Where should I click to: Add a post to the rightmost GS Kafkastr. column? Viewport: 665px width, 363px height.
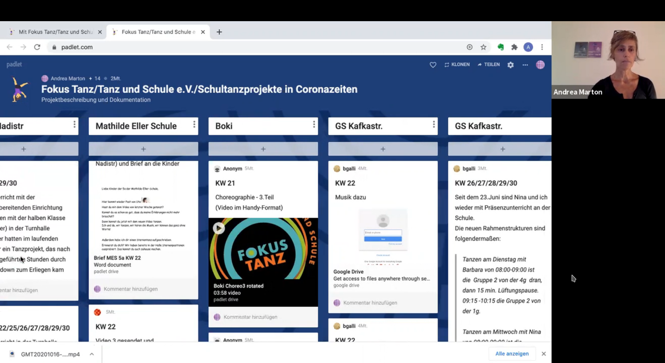point(500,149)
